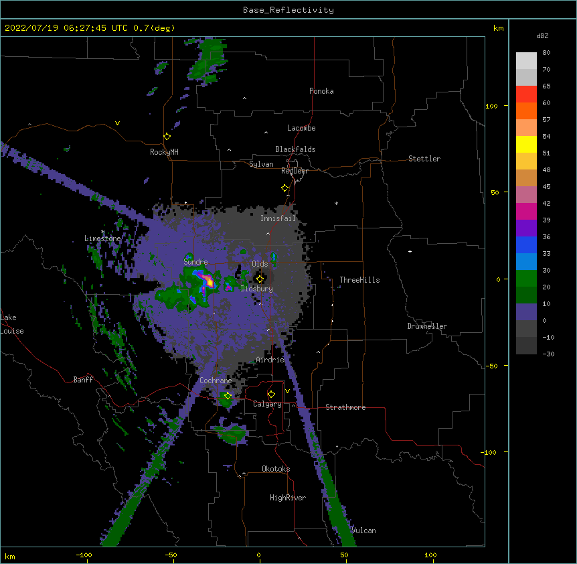Click the Didsbury town label

click(257, 289)
